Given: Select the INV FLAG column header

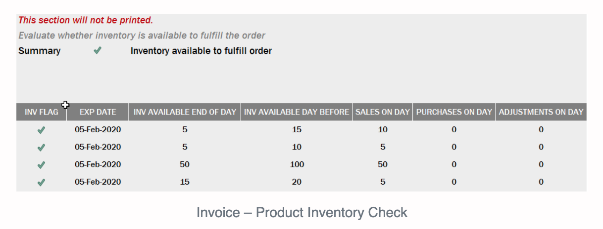Looking at the screenshot, I should (42, 112).
